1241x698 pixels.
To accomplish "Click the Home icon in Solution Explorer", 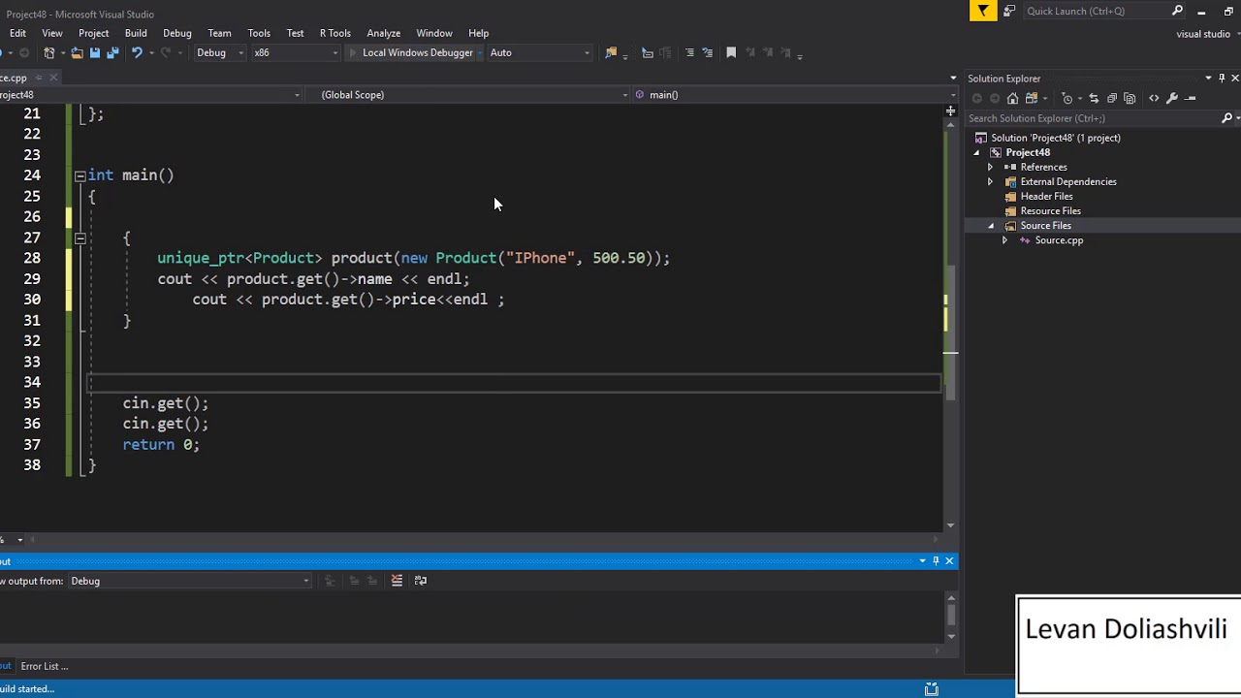I will (1012, 98).
